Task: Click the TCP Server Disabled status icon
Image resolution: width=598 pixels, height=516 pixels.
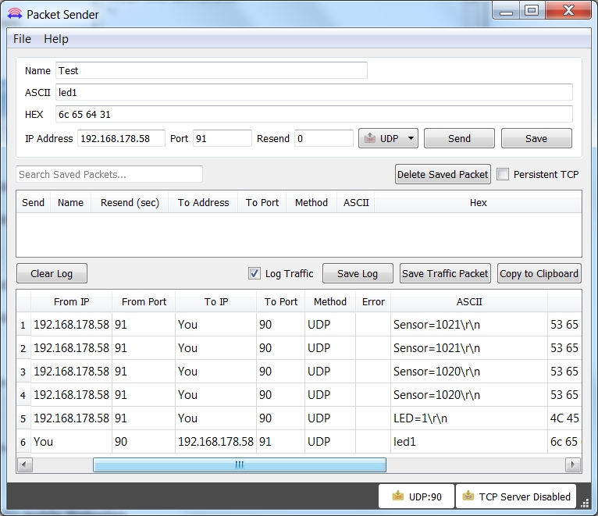Action: pyautogui.click(x=468, y=496)
